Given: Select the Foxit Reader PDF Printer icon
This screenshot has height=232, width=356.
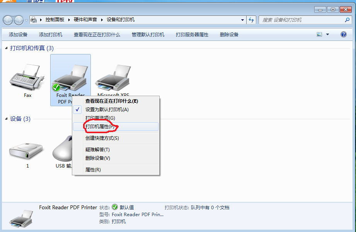Looking at the screenshot, I should pyautogui.click(x=70, y=78).
